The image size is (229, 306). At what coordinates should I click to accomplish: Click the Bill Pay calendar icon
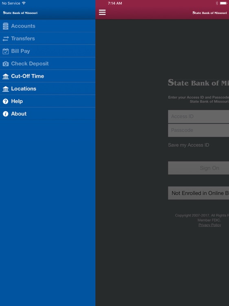tap(6, 51)
